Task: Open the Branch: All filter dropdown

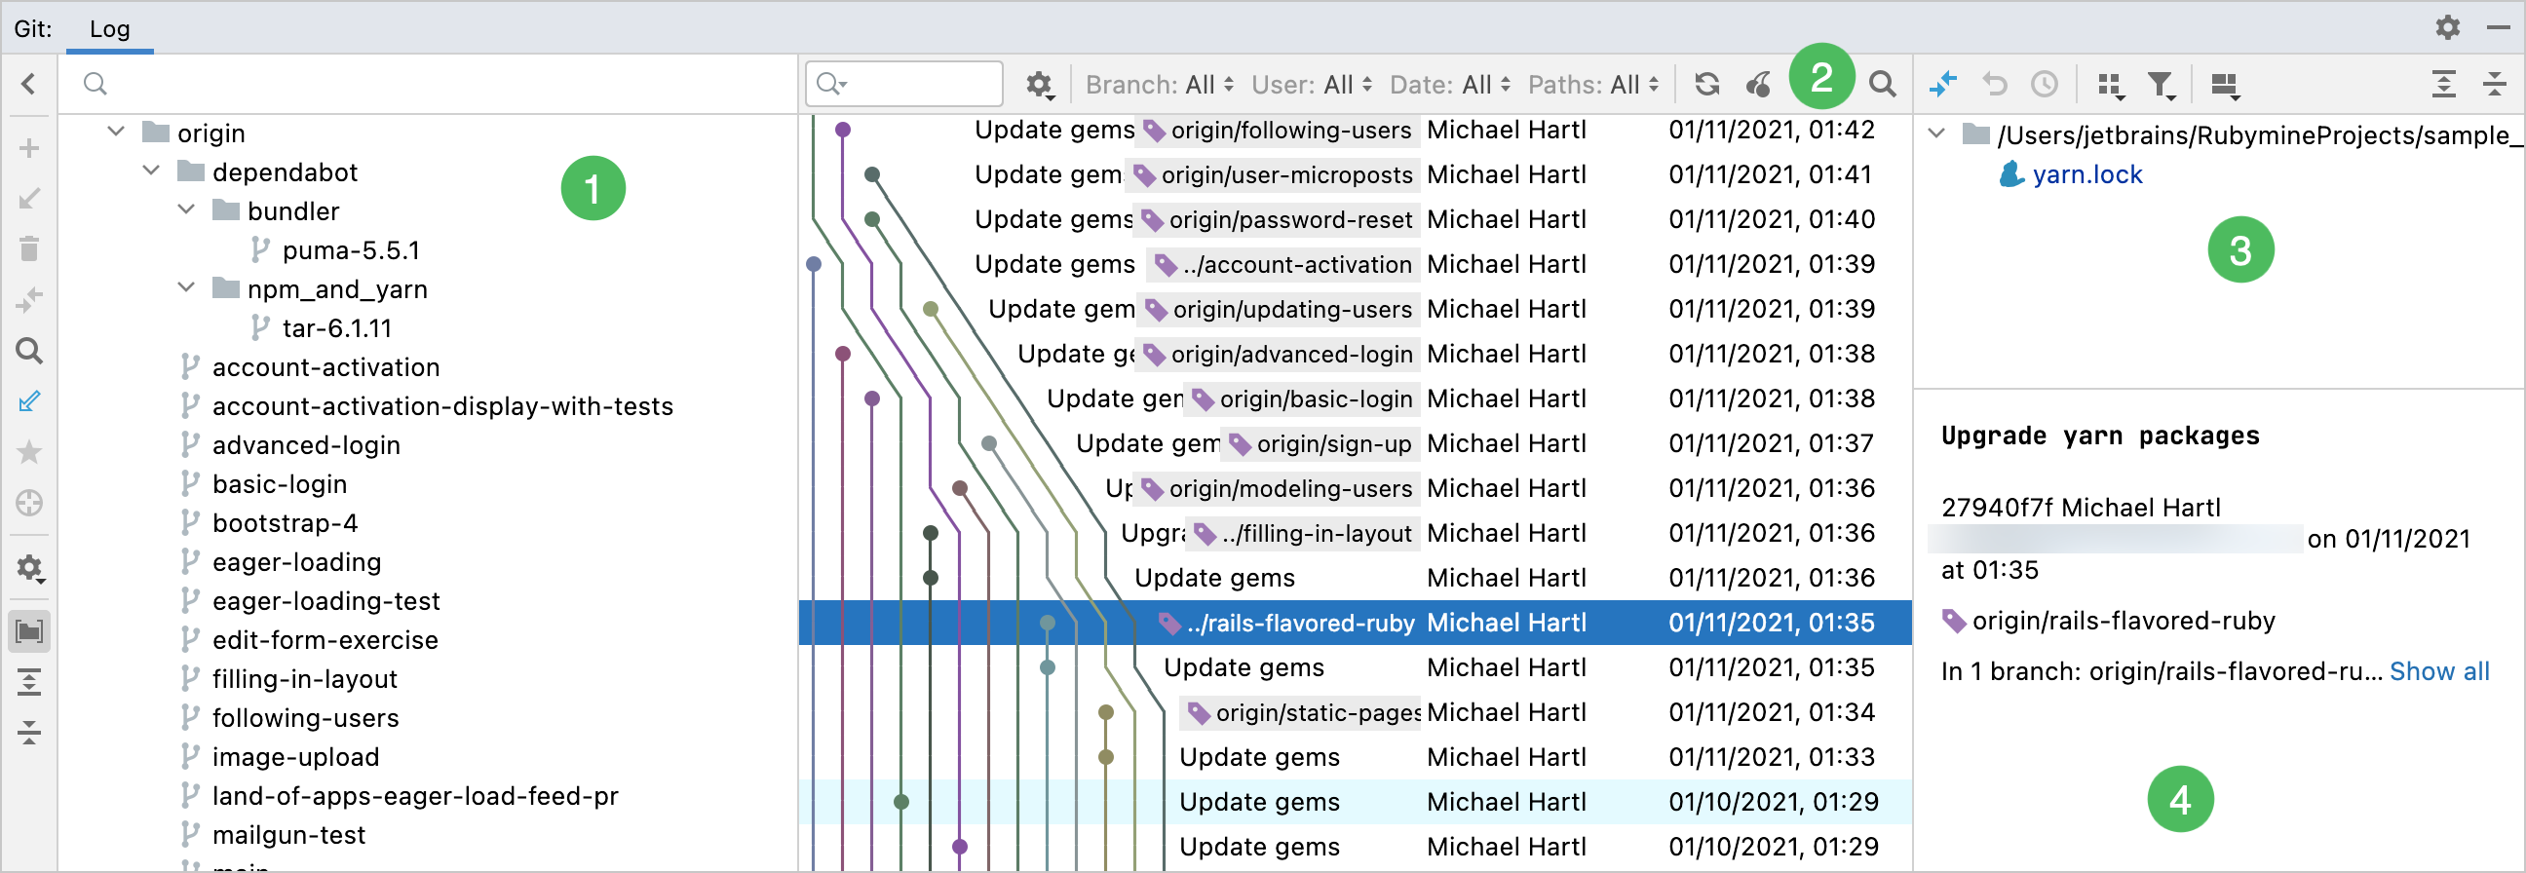Action: tap(1159, 86)
